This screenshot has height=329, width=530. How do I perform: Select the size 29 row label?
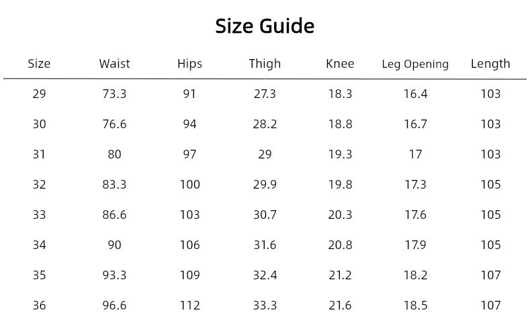point(39,94)
